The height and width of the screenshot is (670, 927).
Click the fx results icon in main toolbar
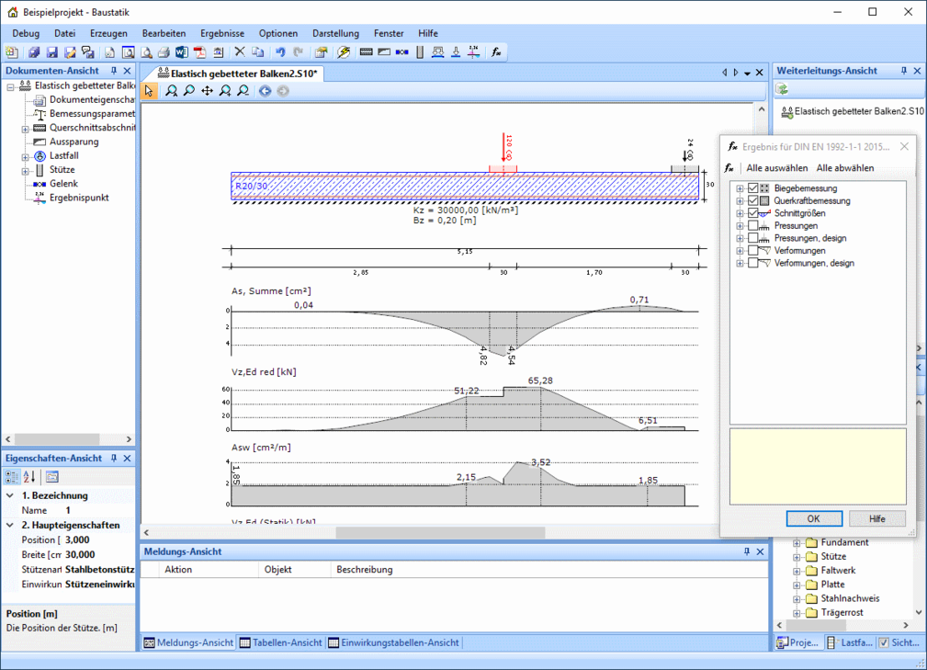(496, 52)
